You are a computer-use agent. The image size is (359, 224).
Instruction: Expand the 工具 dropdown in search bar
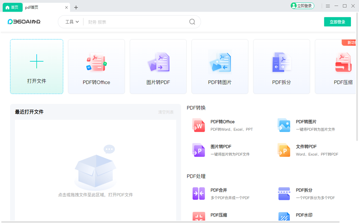click(x=72, y=22)
